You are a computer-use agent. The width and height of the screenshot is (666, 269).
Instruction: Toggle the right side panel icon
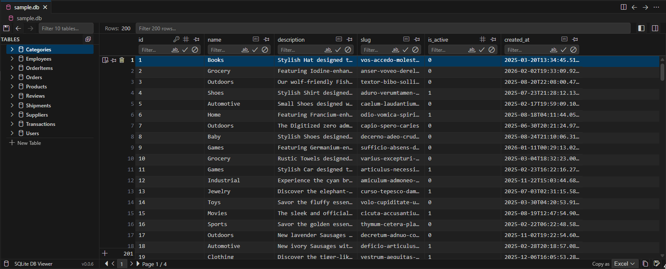pyautogui.click(x=655, y=28)
